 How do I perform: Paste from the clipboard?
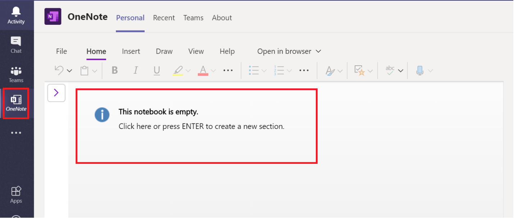click(x=85, y=70)
